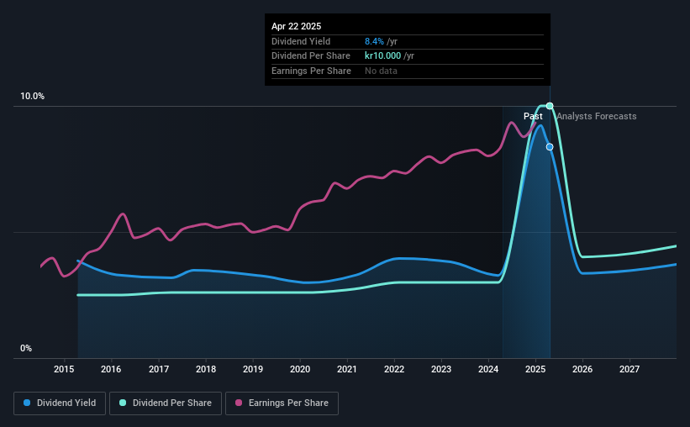Screen dimensions: 690x427
Task: Click the kr10.000 dividend per share value
Action: coord(383,56)
